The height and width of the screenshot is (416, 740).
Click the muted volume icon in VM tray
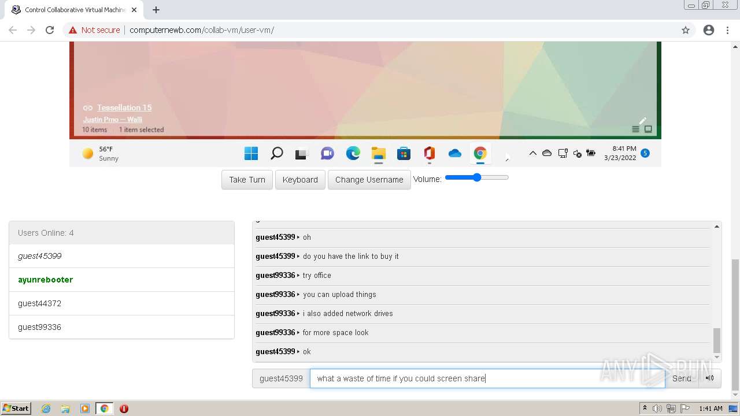577,153
